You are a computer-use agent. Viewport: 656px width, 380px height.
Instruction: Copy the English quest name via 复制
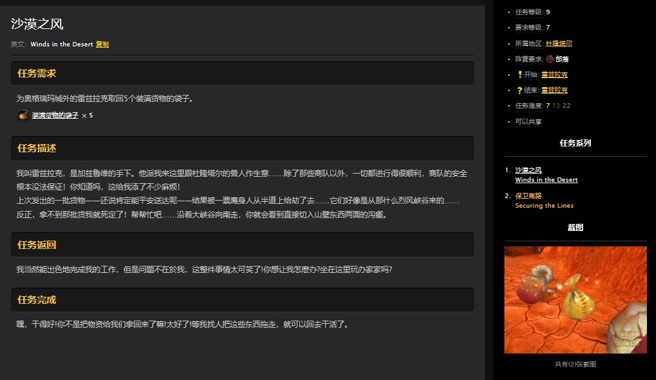click(102, 45)
